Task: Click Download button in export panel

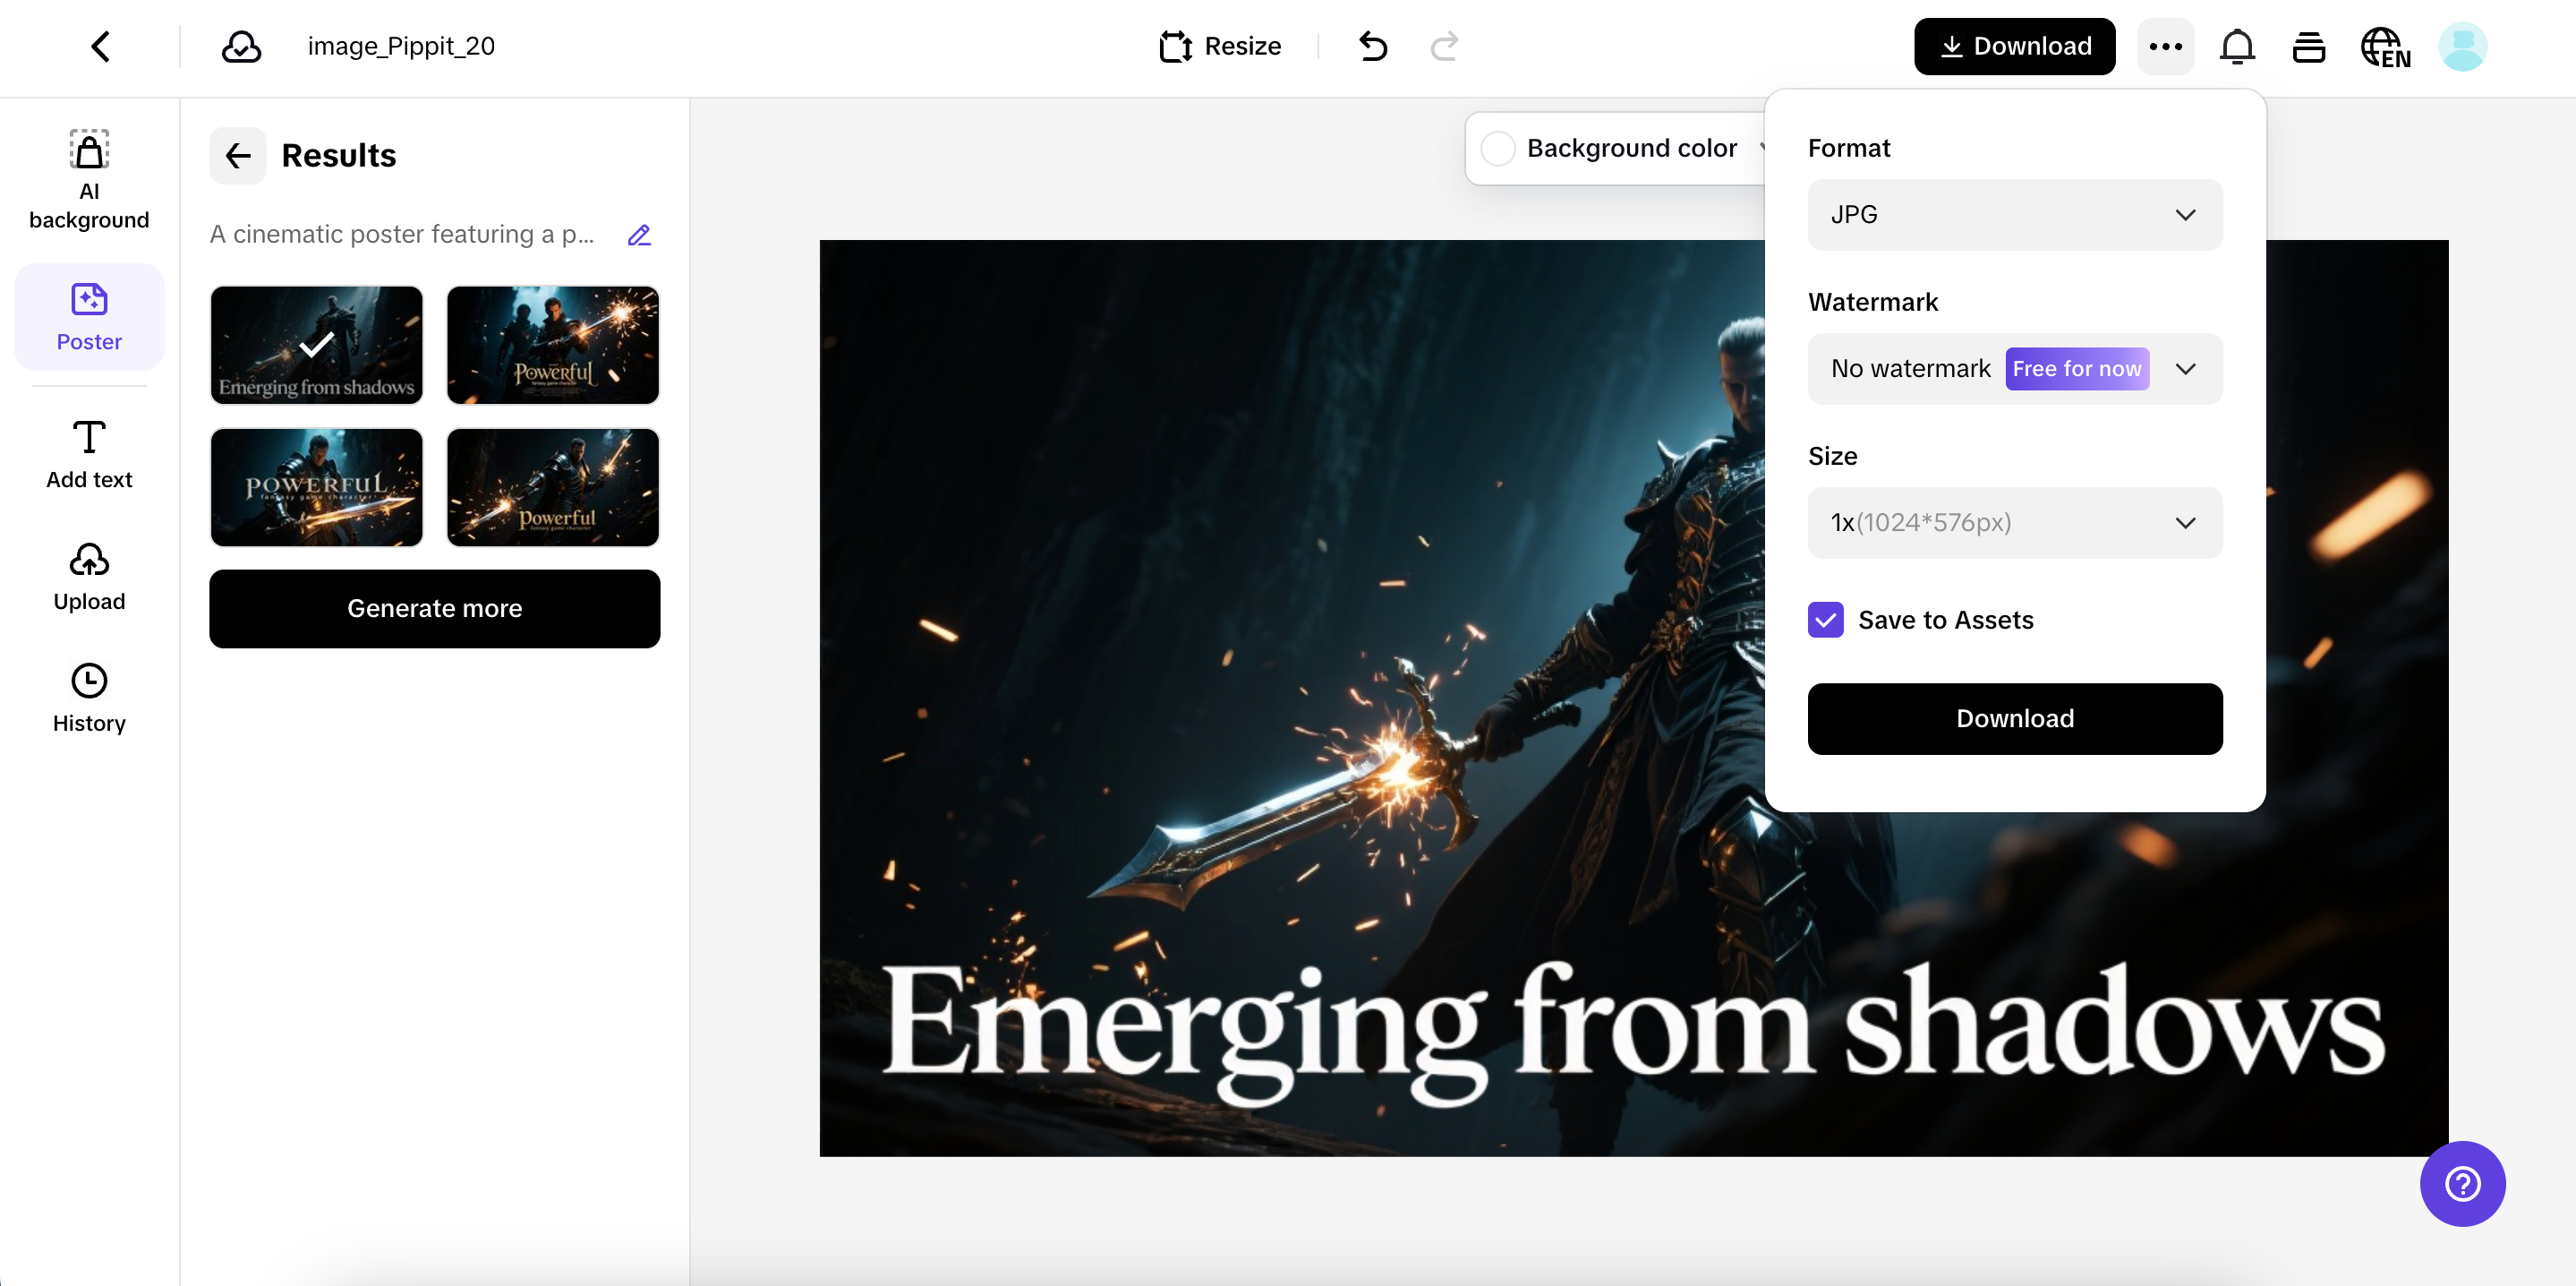Action: (x=2014, y=718)
